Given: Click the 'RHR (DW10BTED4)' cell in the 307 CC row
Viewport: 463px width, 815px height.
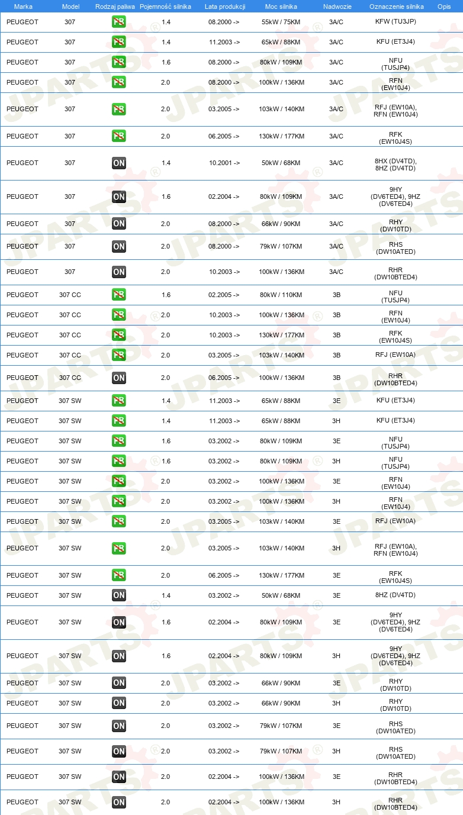Looking at the screenshot, I should 396,379.
